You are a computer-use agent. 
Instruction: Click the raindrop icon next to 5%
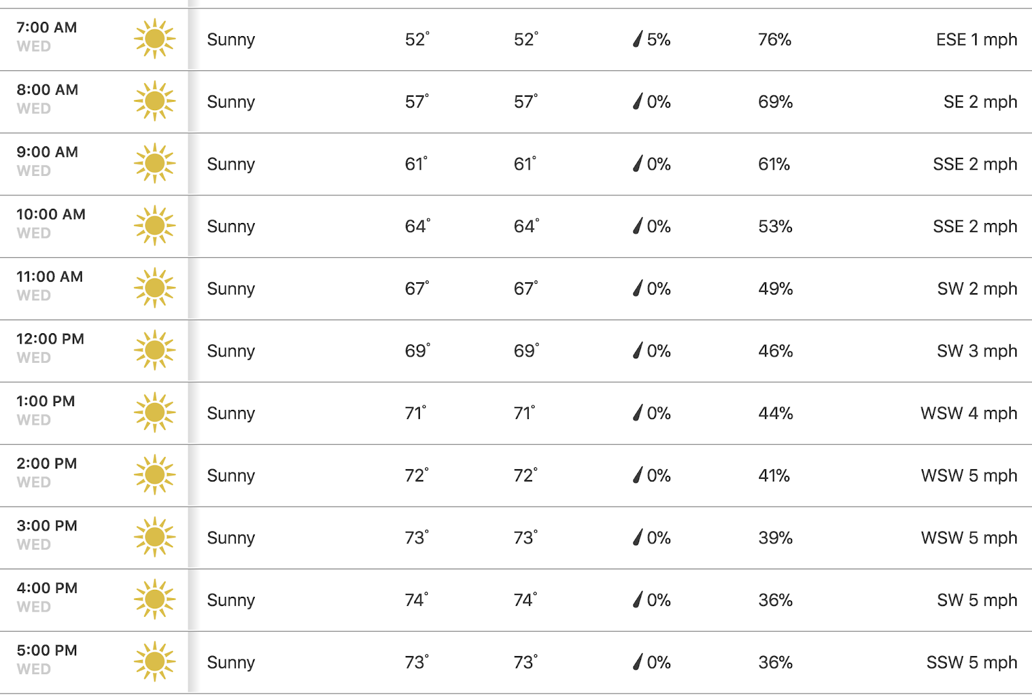(638, 39)
